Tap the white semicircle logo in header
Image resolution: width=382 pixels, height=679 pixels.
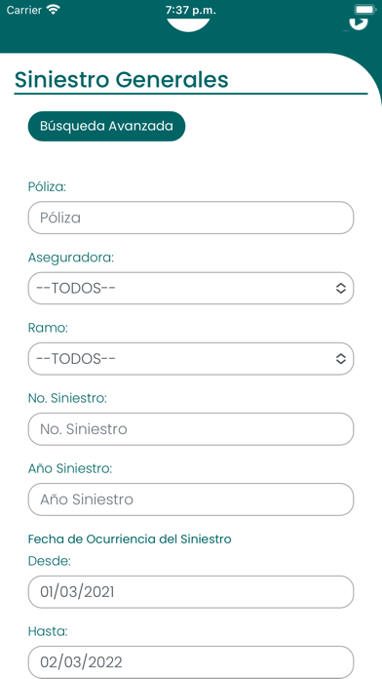188,24
